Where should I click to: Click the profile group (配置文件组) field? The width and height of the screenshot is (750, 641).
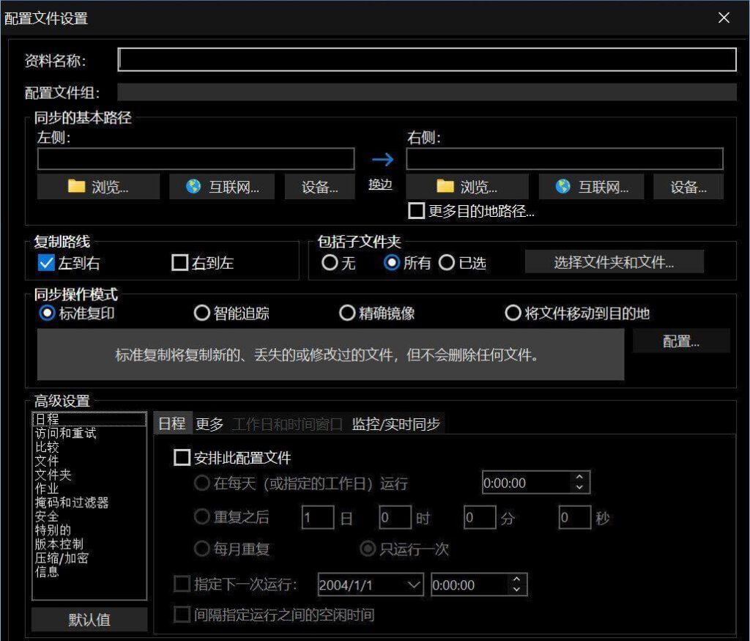427,92
